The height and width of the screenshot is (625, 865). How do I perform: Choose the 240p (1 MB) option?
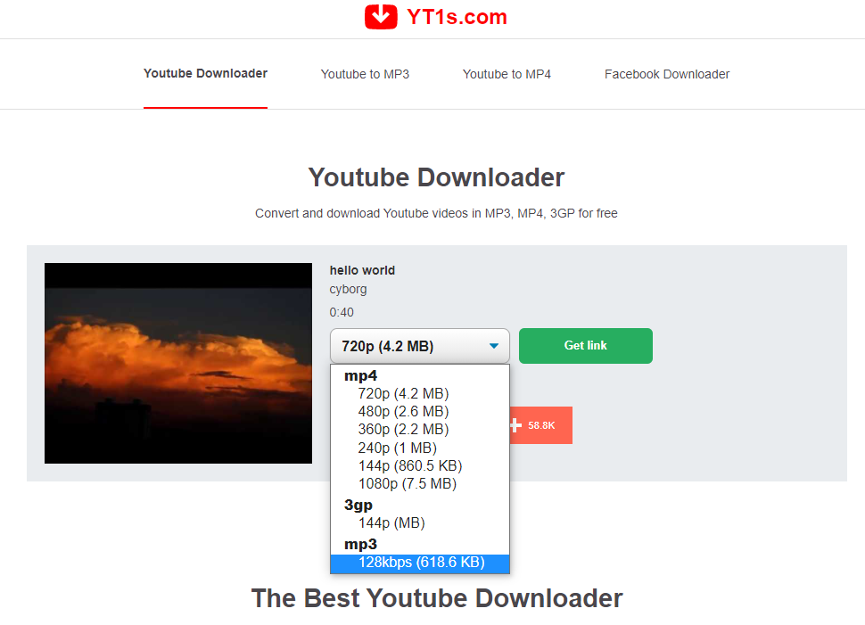420,448
